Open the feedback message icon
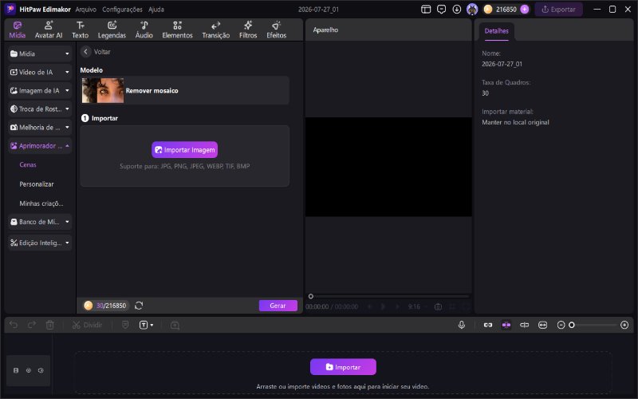 (x=441, y=9)
